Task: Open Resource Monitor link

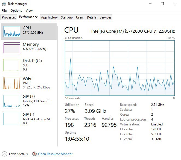Action: (x=55, y=154)
